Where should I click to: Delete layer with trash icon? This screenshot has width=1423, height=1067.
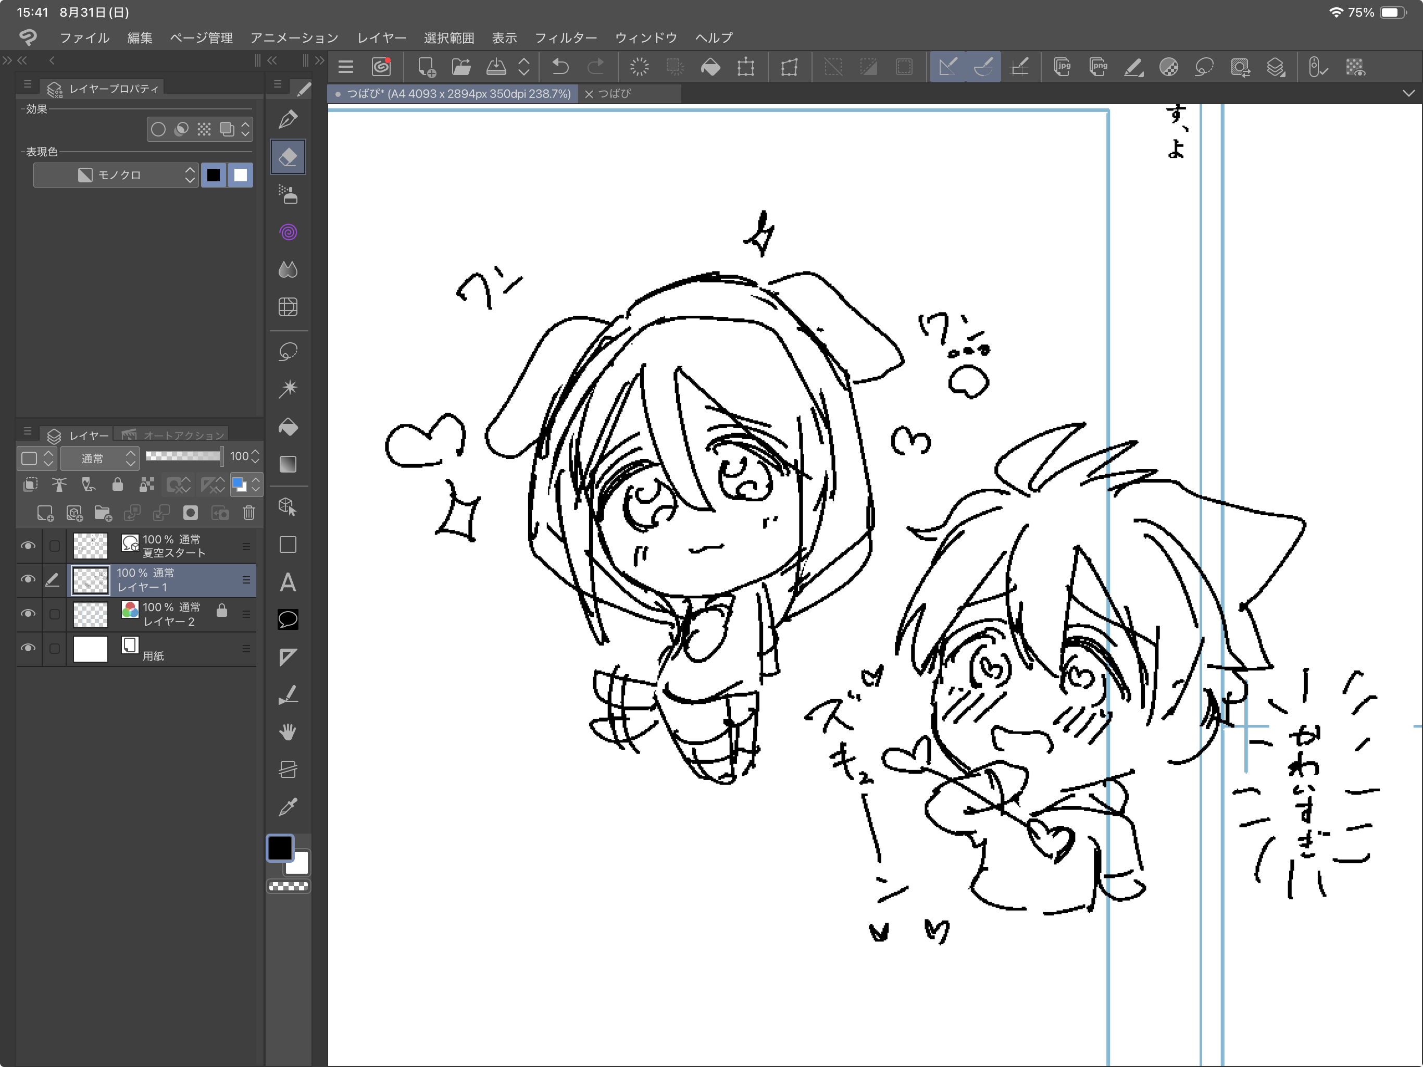coord(249,513)
